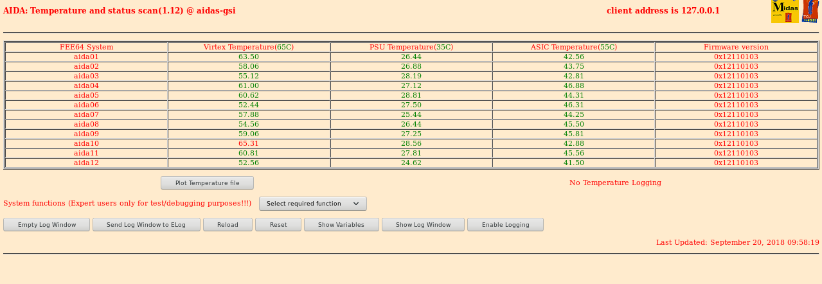This screenshot has width=822, height=284.
Task: Click PSU value 27.81 for aida11
Action: 411,153
